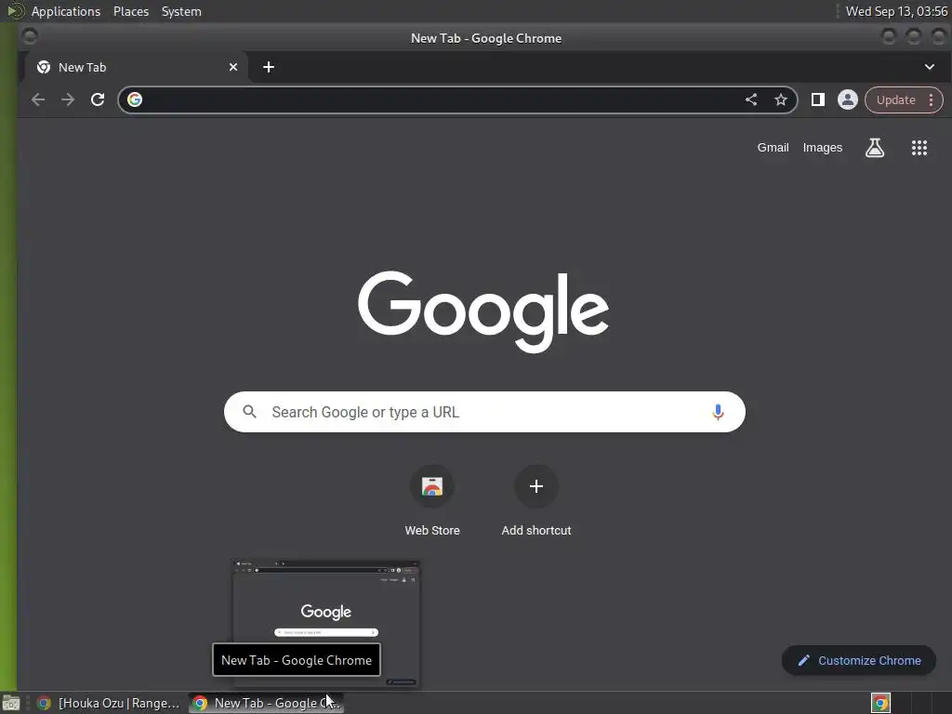Select the New Tab tab

[x=136, y=67]
